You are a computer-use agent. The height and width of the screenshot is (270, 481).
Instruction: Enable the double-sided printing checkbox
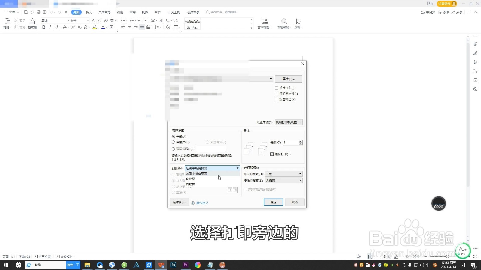pos(276,99)
